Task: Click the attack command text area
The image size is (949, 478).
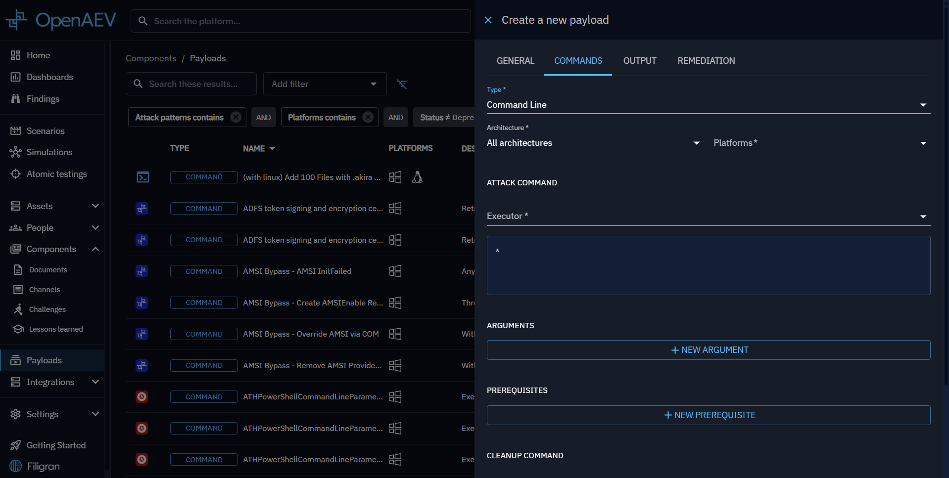Action: pyautogui.click(x=708, y=265)
